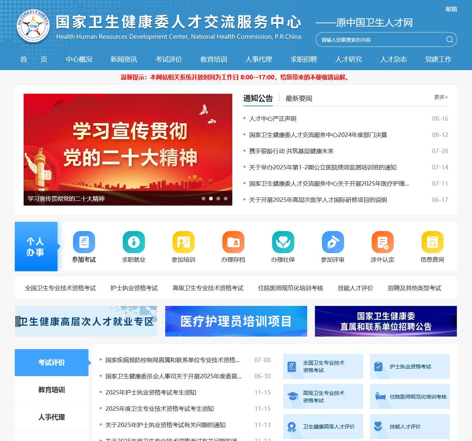Open the 涉外认定 foreign certification icon
Screen dimensions: 472x441
coord(382,243)
